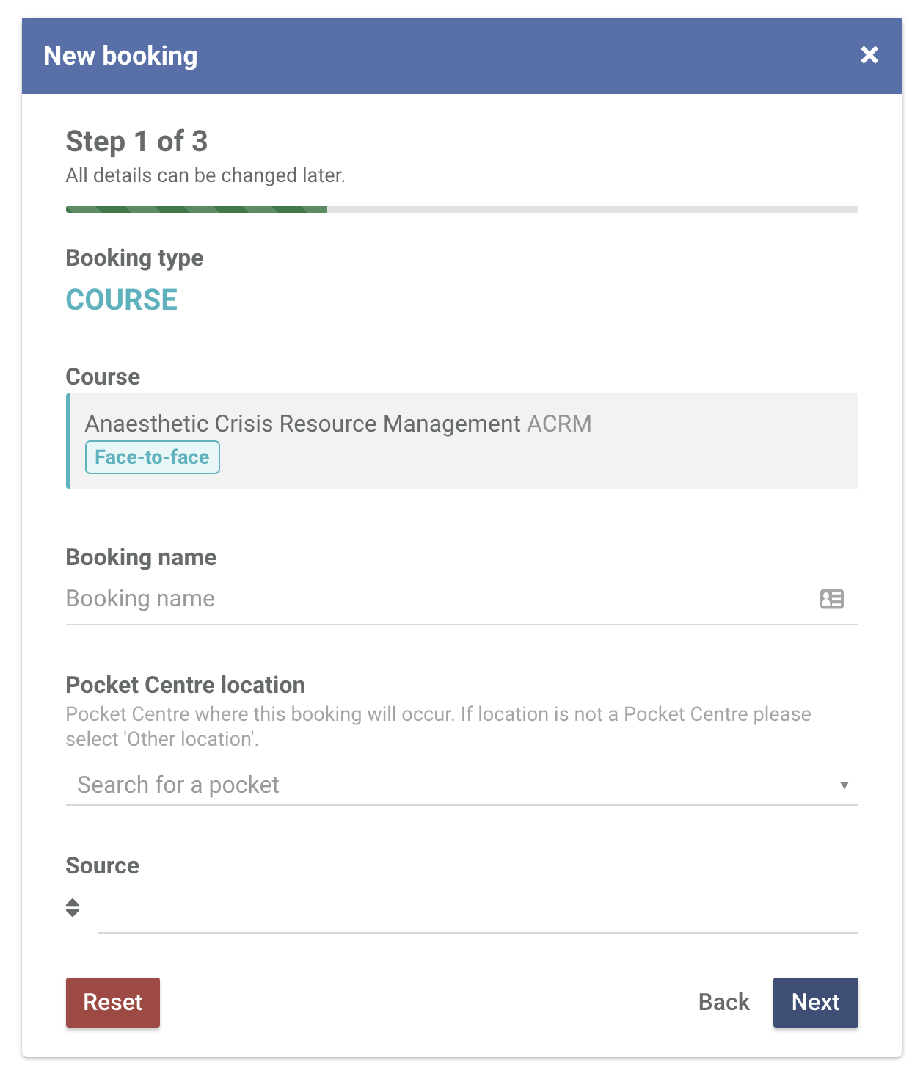Click the green step progress bar
The height and width of the screenshot is (1079, 923).
(197, 209)
